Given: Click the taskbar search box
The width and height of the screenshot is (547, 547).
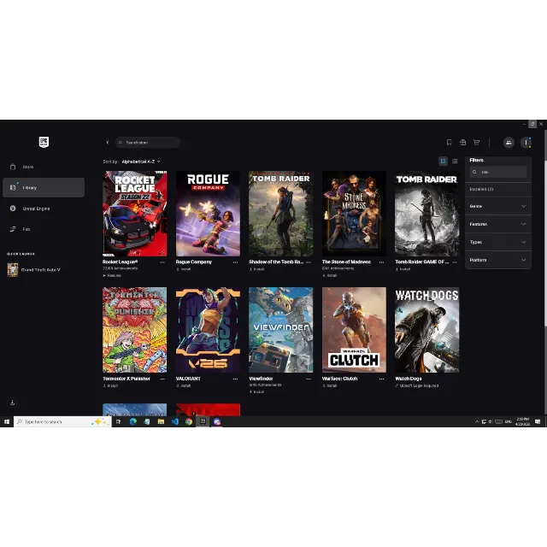Looking at the screenshot, I should tap(62, 421).
